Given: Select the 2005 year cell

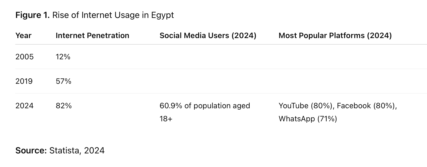Looking at the screenshot, I should point(24,57).
